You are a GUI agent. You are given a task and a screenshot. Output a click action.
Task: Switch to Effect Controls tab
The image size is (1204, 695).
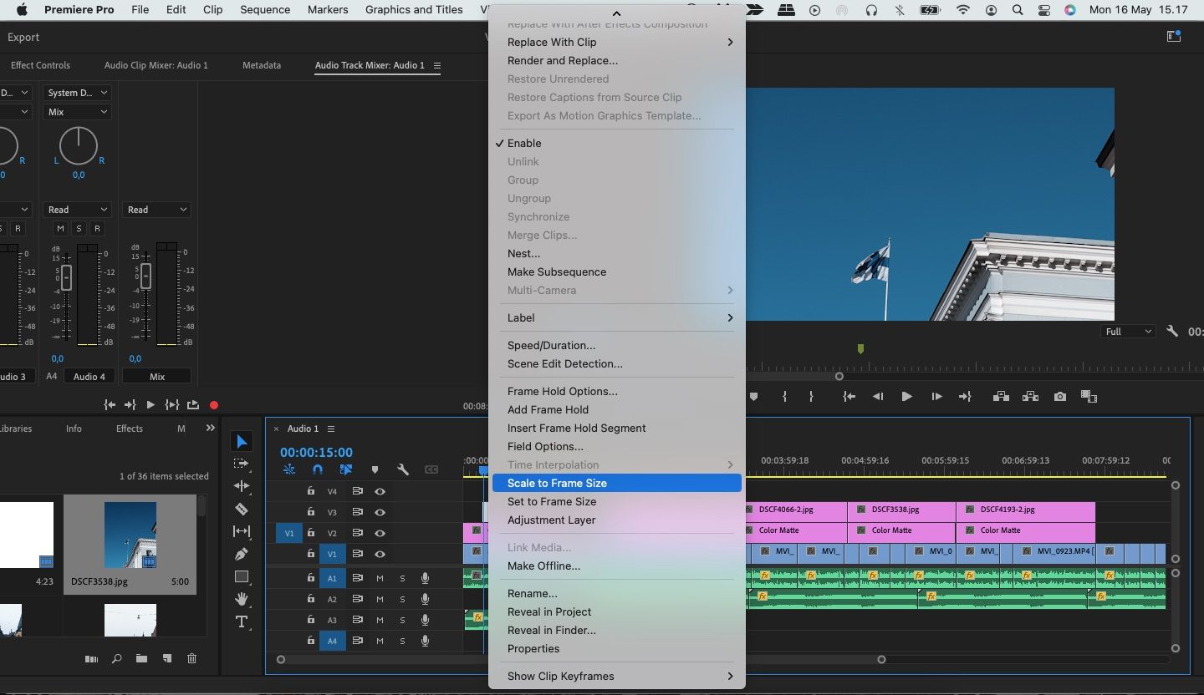40,65
